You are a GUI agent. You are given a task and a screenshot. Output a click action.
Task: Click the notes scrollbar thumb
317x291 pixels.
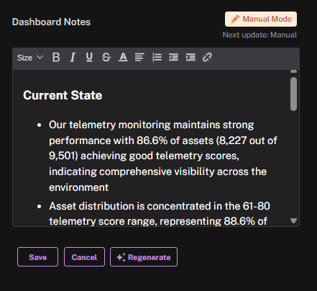(293, 94)
